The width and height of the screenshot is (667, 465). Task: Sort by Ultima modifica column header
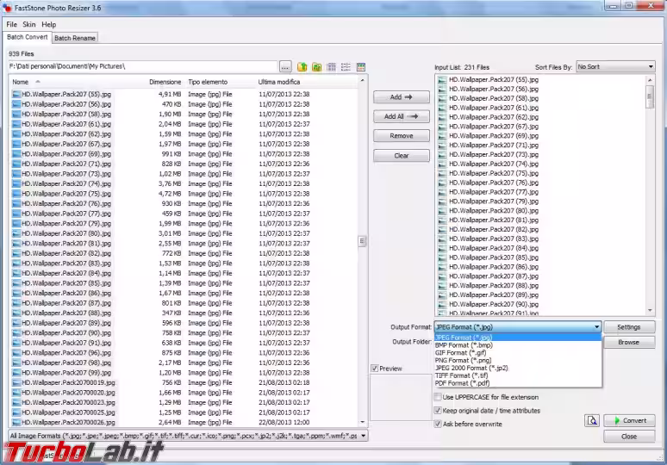click(x=279, y=82)
